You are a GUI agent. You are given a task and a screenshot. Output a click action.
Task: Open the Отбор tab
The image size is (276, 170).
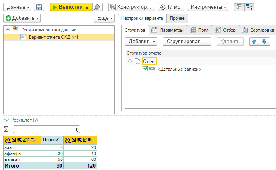pyautogui.click(x=225, y=30)
